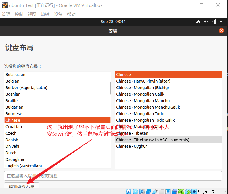Select Braille in the layout list

coord(58,101)
